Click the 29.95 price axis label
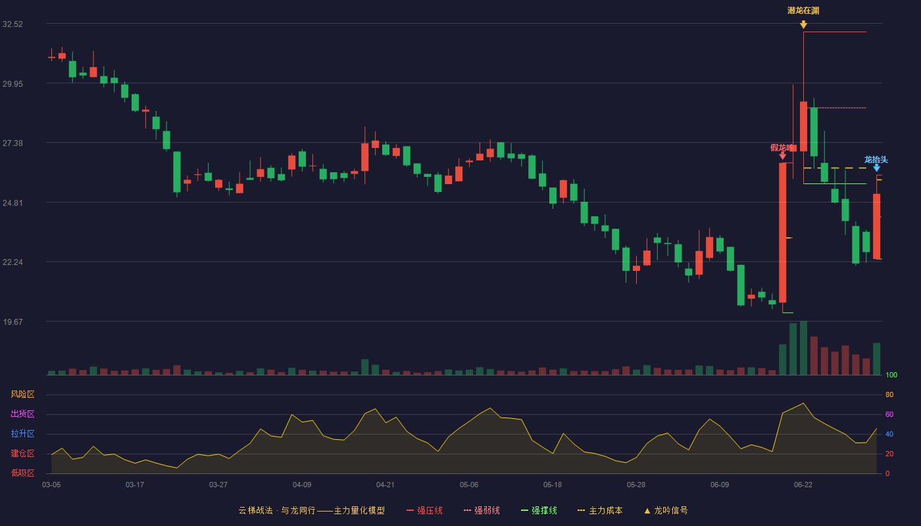The image size is (921, 526). (12, 84)
